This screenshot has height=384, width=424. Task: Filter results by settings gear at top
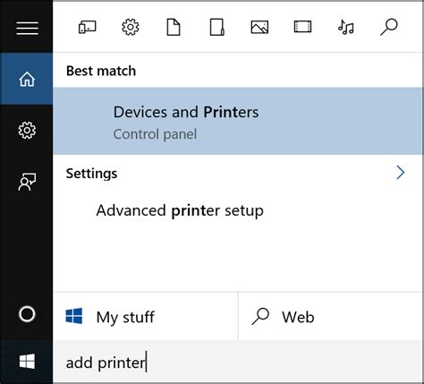click(131, 27)
